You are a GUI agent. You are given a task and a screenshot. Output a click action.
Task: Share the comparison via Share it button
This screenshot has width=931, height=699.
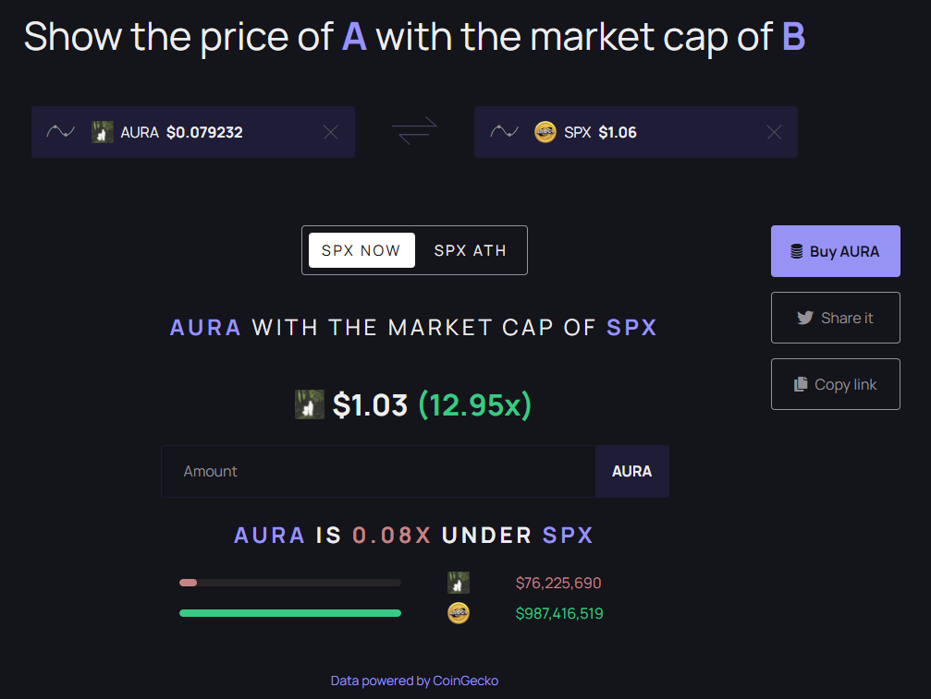[835, 318]
